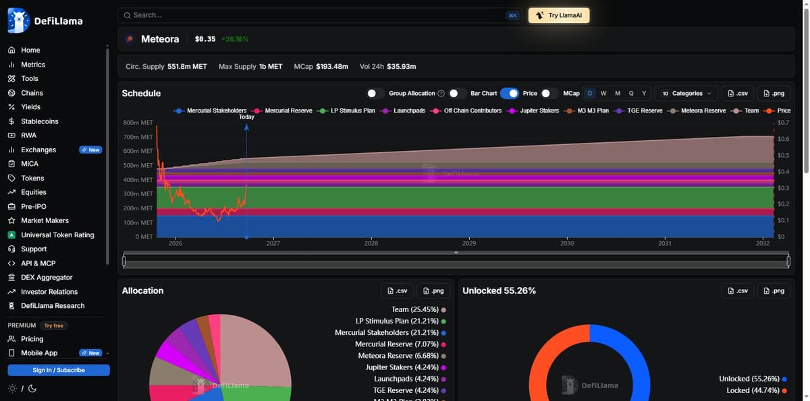Screen dimensions: 810x401
Task: Toggle Mercurial Reserve legend series
Action: tap(281, 111)
